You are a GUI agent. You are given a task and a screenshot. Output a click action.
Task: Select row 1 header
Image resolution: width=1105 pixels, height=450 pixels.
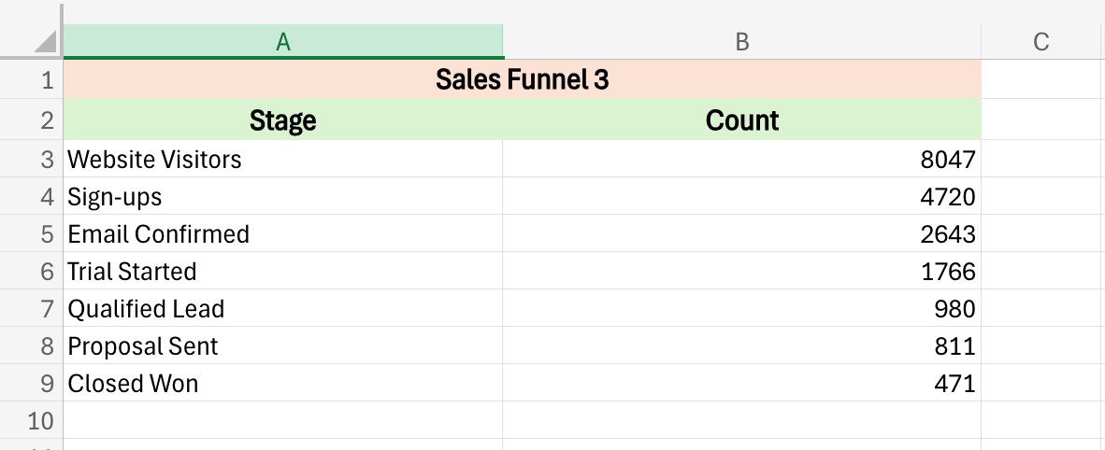coord(31,80)
